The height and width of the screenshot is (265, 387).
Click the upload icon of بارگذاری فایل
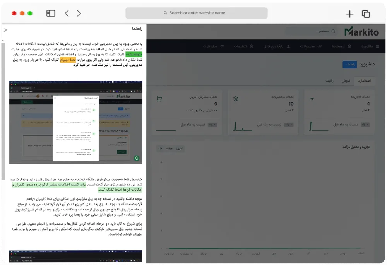[x=288, y=46]
